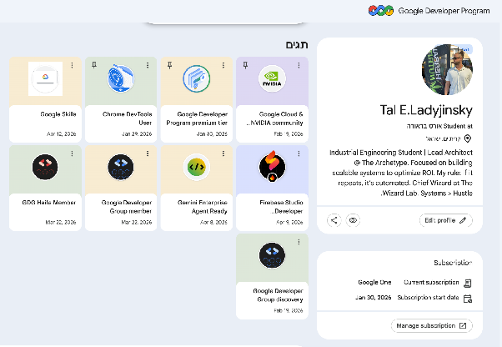Click the Edit profile button
The image size is (502, 347).
tap(445, 220)
